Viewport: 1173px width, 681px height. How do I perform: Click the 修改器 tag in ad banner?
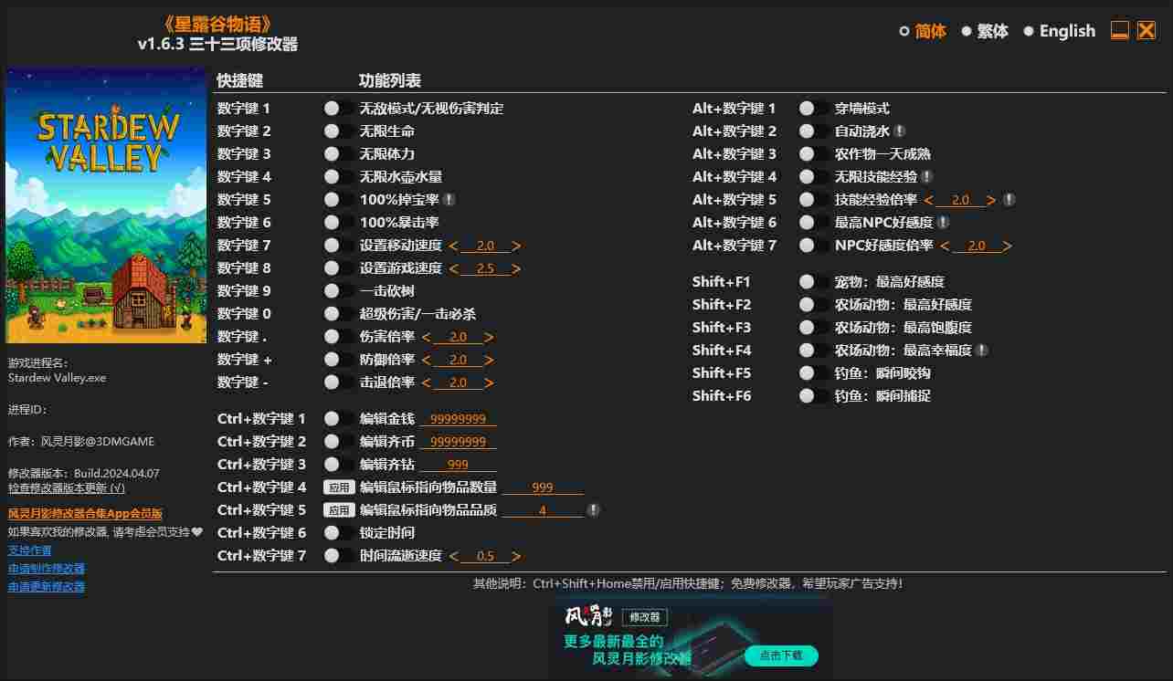(645, 617)
